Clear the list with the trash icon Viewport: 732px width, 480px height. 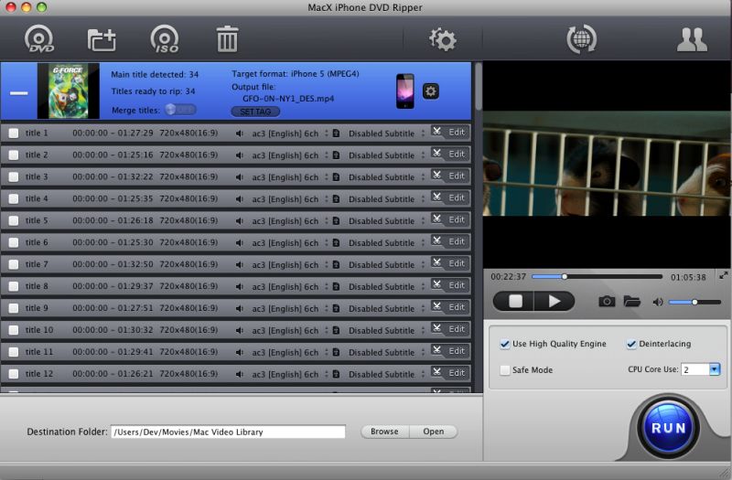pos(227,39)
